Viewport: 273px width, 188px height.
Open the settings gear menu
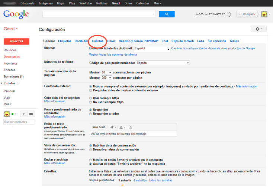(x=258, y=29)
